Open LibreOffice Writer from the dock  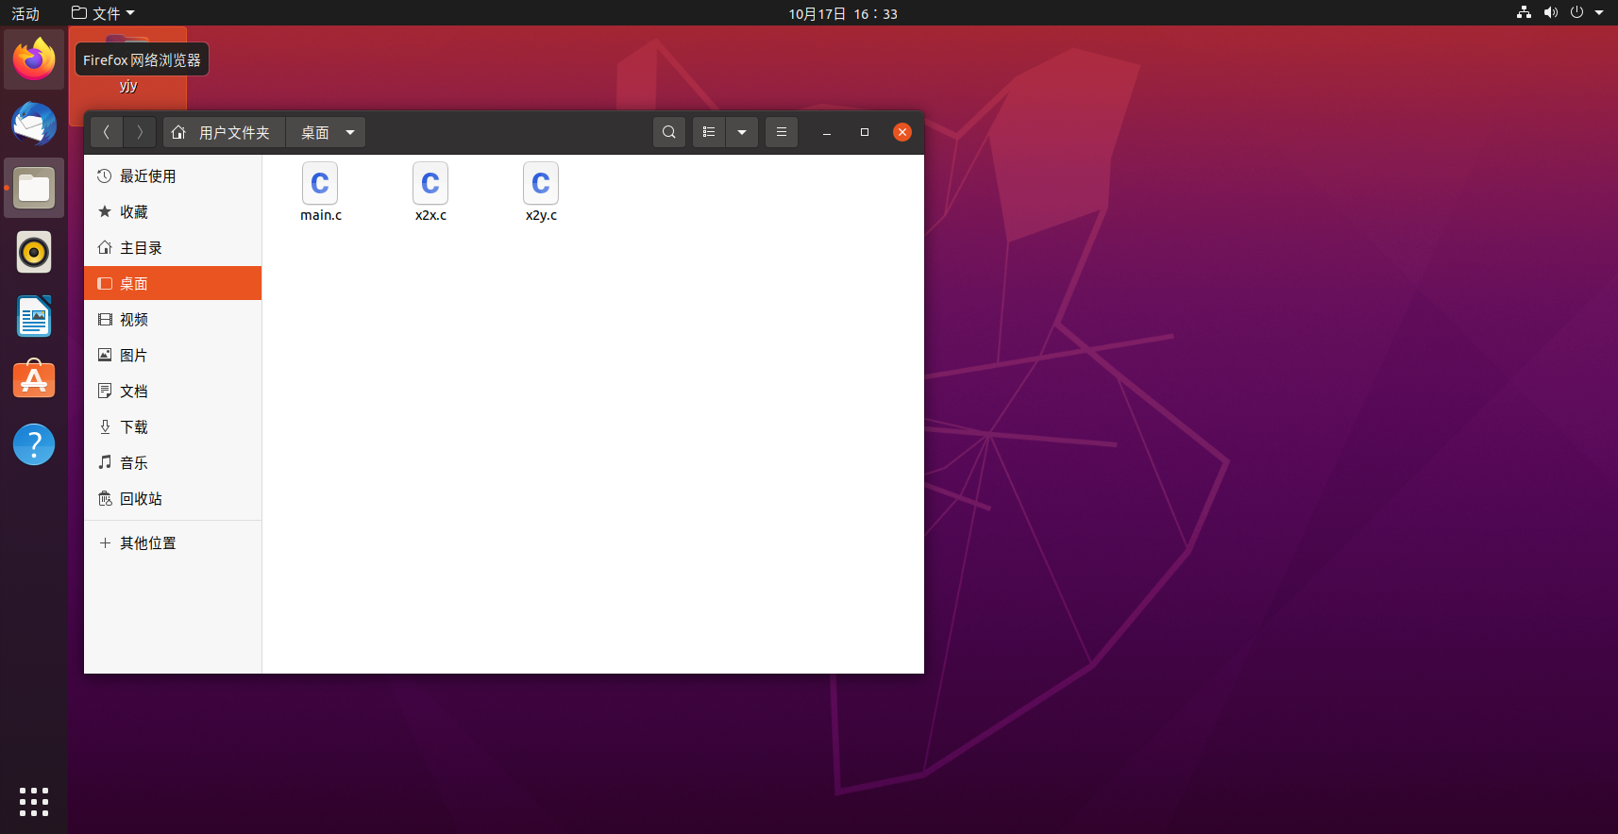[x=34, y=316]
